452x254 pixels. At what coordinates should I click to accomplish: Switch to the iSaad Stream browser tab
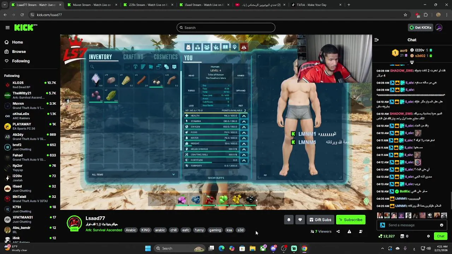[x=204, y=5]
